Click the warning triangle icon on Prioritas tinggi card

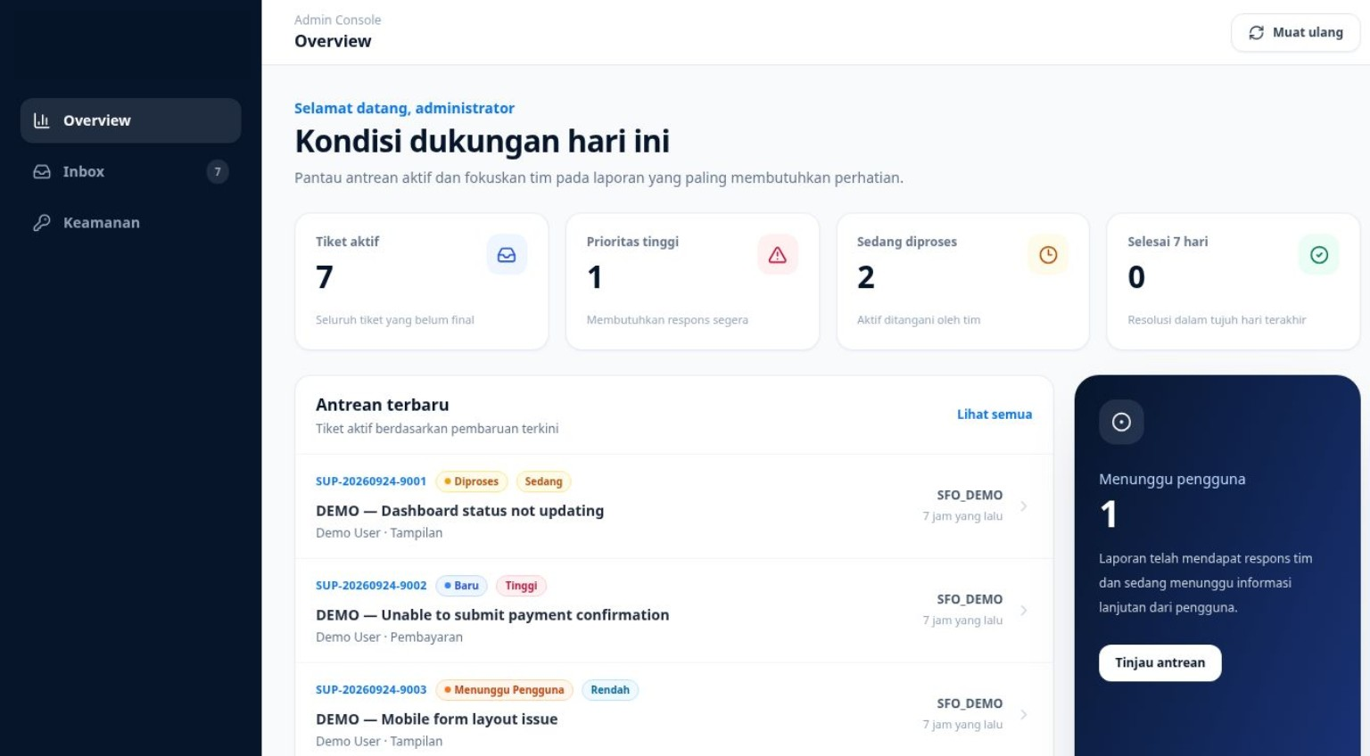pyautogui.click(x=778, y=255)
